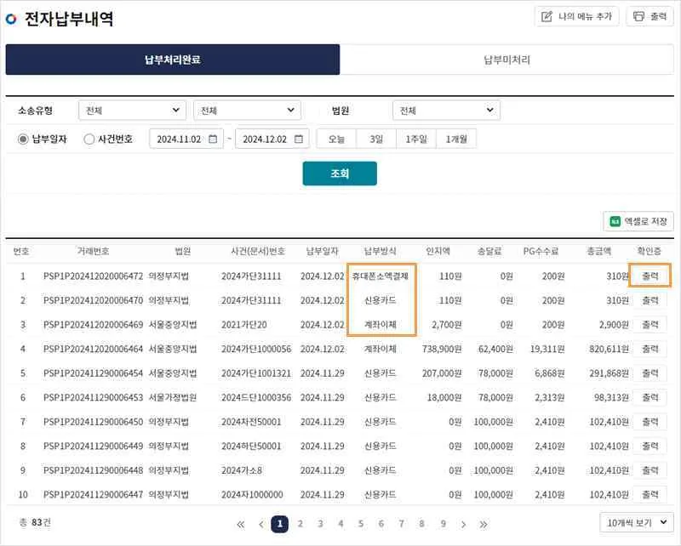The width and height of the screenshot is (681, 546).
Task: Print the certificate for row 9
Action: (650, 470)
